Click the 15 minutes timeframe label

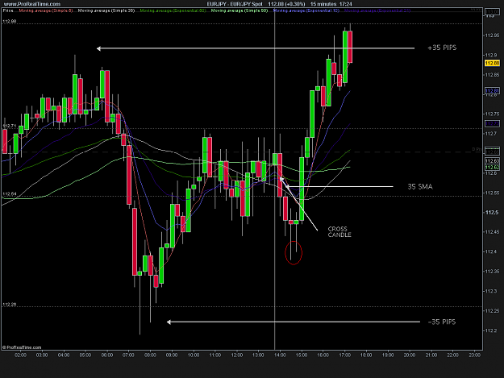pyautogui.click(x=323, y=4)
